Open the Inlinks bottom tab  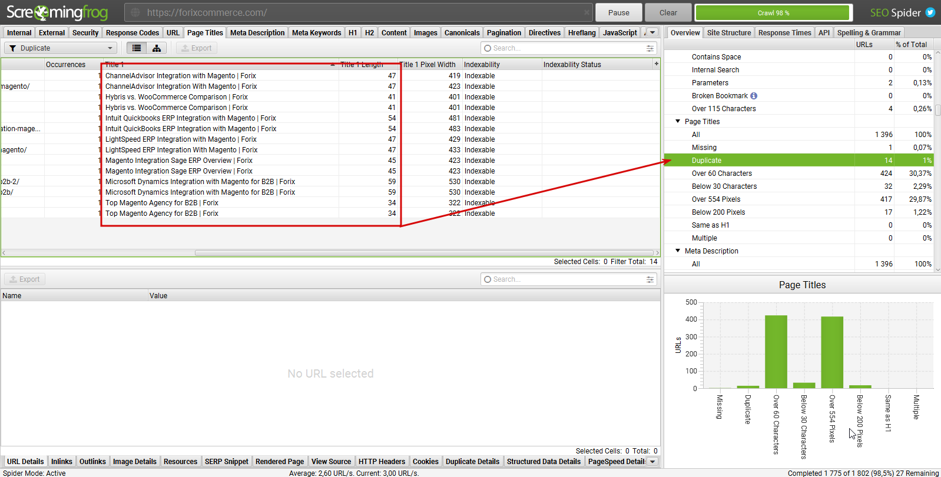click(62, 462)
